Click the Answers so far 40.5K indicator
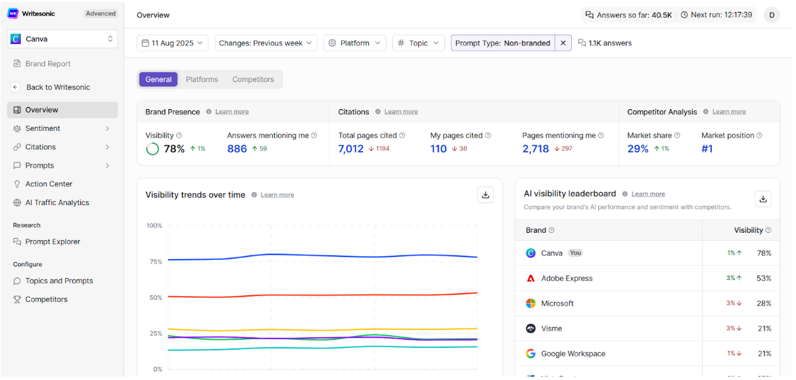 (x=628, y=14)
